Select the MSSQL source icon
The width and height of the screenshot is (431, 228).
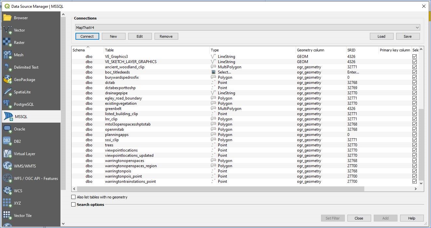[8, 117]
